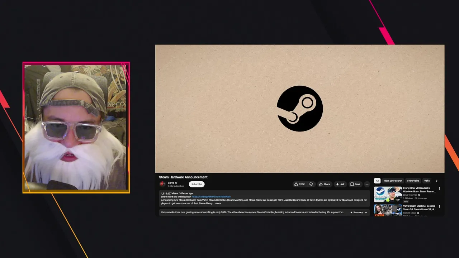Viewport: 459px width, 258px height.
Task: Click the Steam Hardware Announcement title
Action: coord(183,177)
